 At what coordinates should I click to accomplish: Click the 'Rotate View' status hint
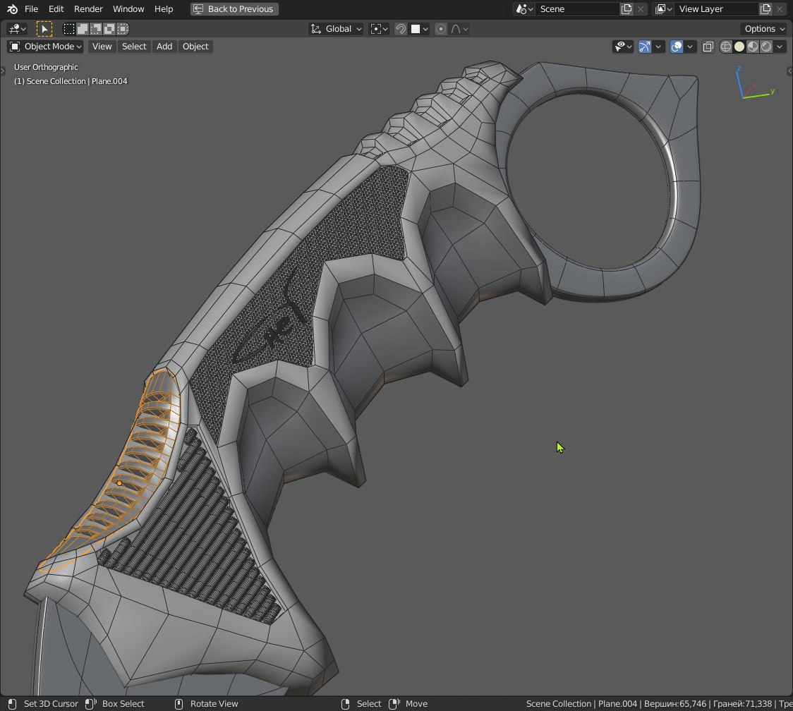(x=214, y=704)
